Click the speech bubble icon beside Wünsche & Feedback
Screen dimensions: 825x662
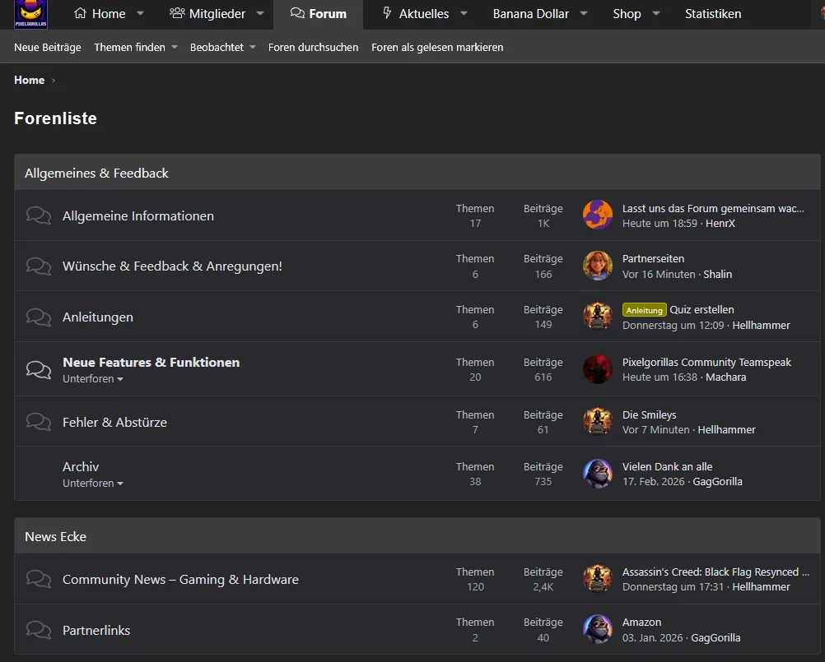(x=39, y=266)
